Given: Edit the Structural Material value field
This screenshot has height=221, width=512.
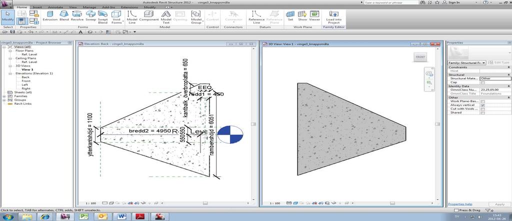Looking at the screenshot, I should (495, 78).
